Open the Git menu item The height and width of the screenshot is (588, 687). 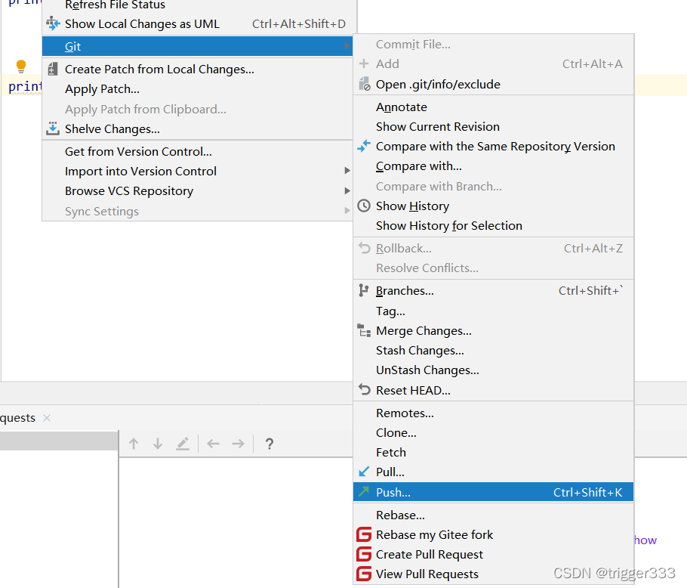tap(197, 46)
